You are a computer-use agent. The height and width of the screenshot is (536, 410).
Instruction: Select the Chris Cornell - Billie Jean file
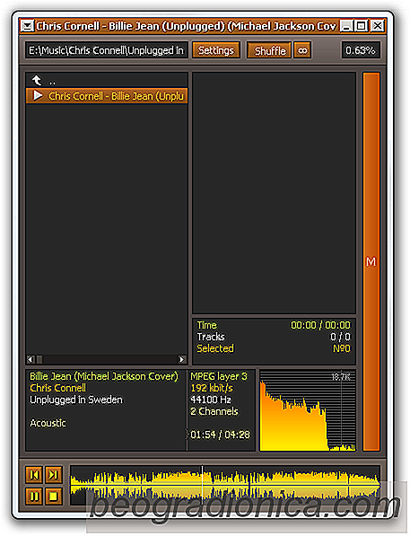(x=107, y=96)
